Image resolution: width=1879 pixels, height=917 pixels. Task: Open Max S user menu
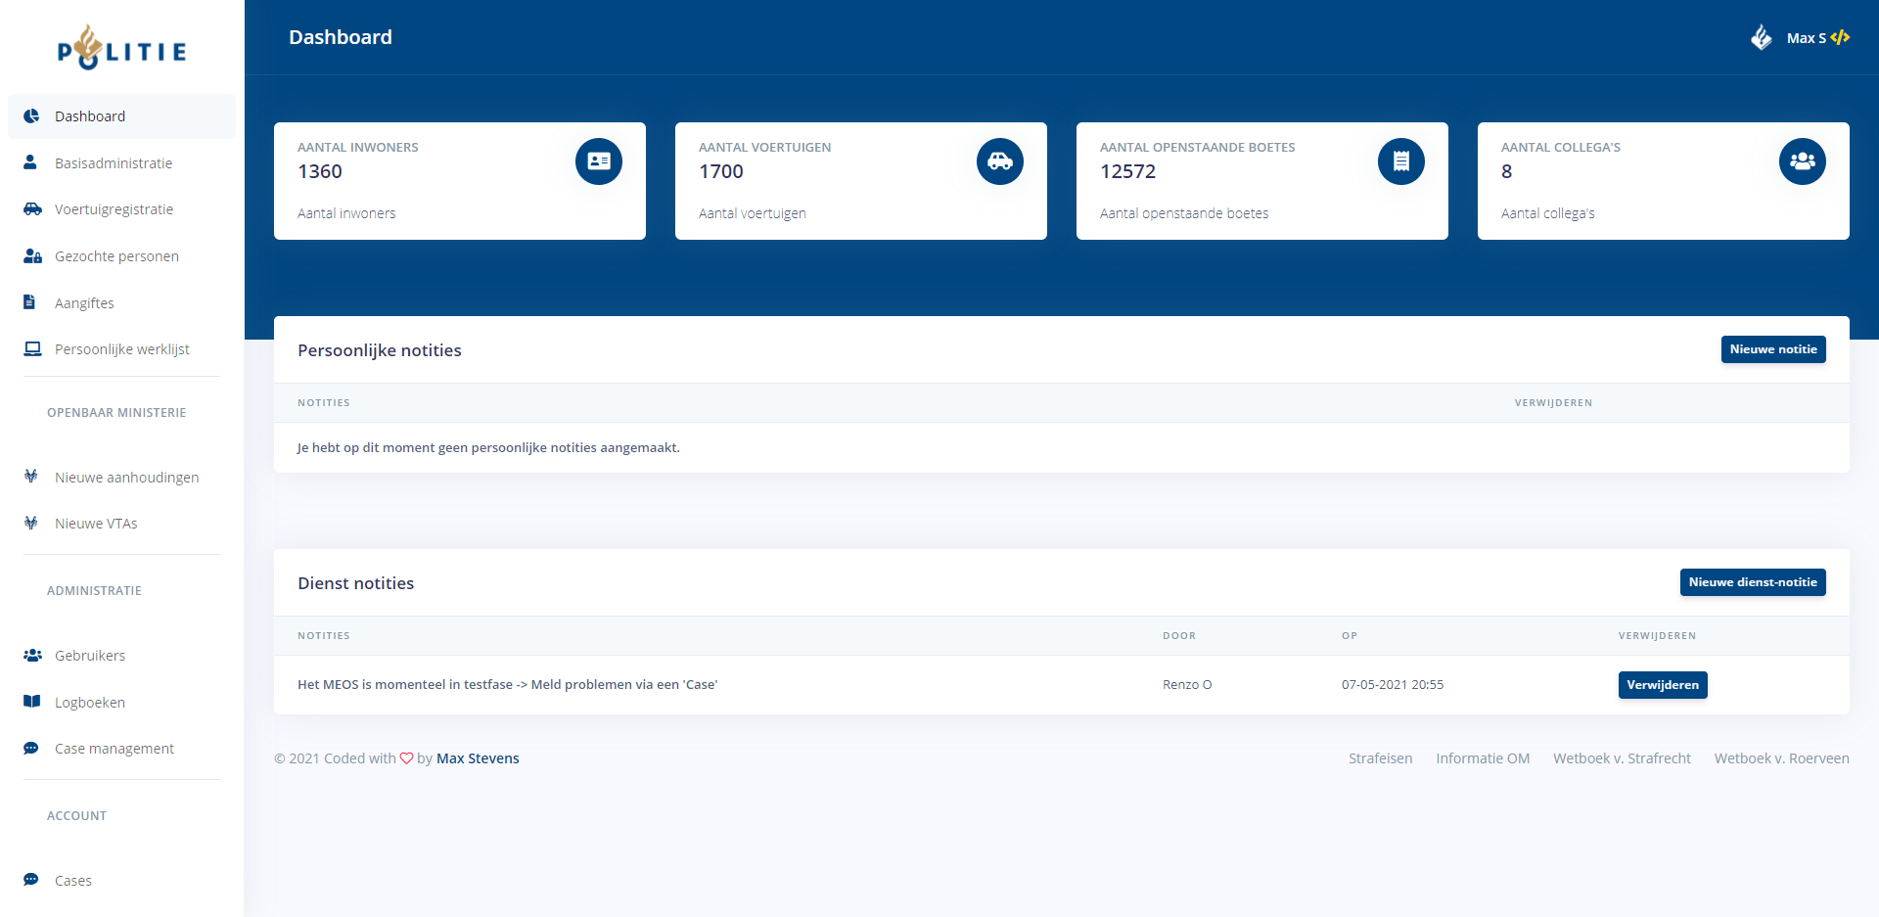click(1806, 38)
